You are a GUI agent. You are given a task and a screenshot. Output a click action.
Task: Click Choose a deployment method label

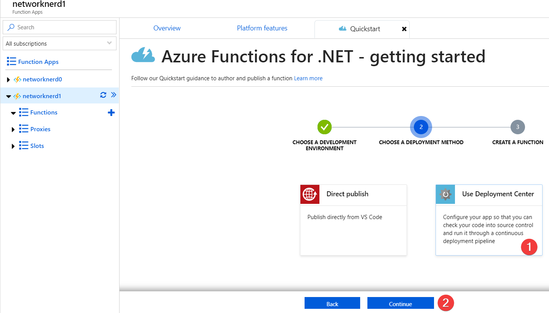pos(421,142)
